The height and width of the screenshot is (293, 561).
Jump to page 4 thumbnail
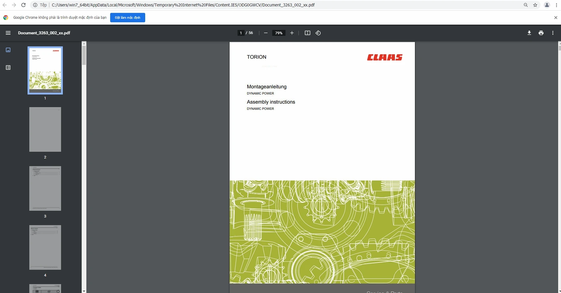[x=45, y=247]
